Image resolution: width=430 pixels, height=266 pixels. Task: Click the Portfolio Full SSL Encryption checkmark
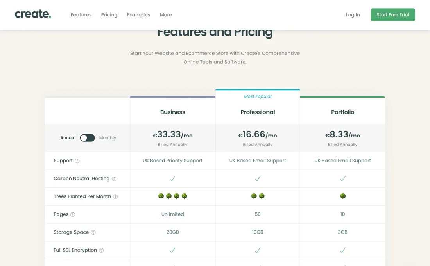pos(342,250)
